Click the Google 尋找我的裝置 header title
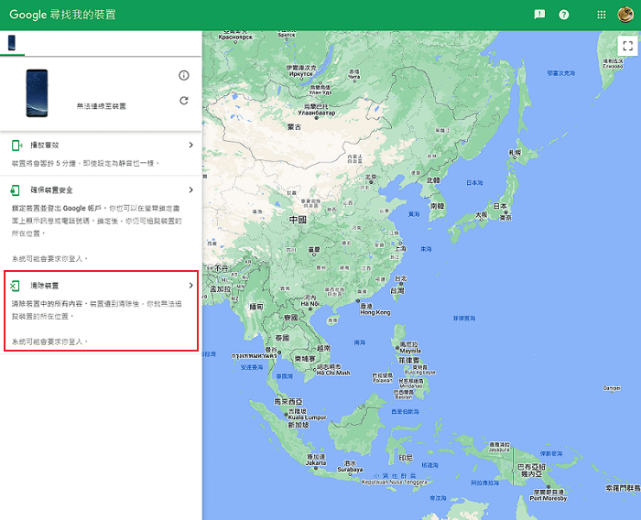The height and width of the screenshot is (520, 641). click(62, 15)
